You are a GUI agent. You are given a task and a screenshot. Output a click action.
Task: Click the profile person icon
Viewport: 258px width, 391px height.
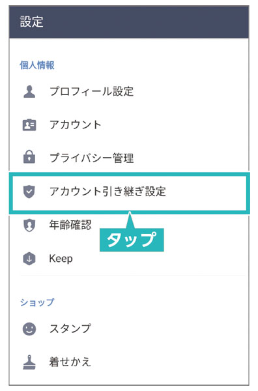29,91
